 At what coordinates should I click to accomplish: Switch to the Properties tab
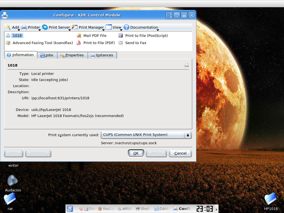pos(72,55)
